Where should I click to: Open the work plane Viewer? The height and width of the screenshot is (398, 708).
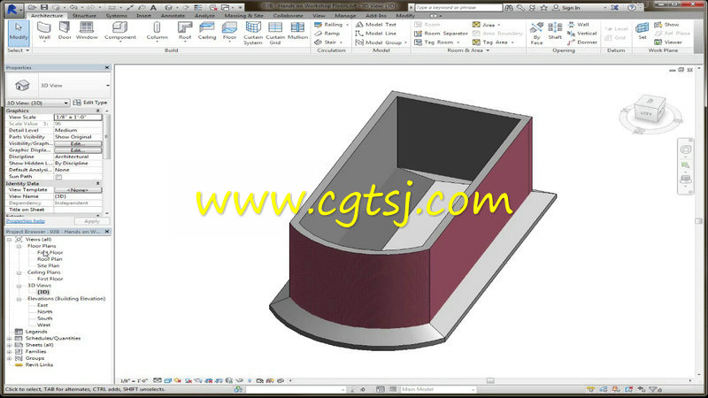pyautogui.click(x=668, y=42)
